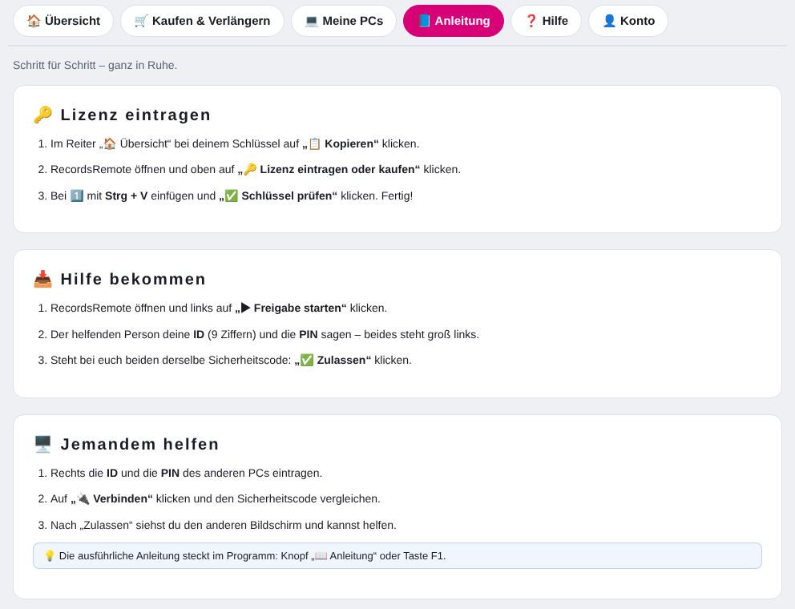Screen dimensions: 795x609
Task: Click the inbox icon beside Hilfe bekommen
Action: coord(43,279)
